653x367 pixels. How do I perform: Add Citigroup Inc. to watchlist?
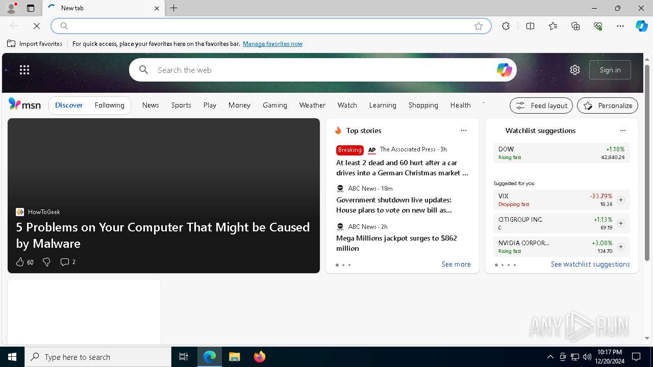pyautogui.click(x=621, y=223)
